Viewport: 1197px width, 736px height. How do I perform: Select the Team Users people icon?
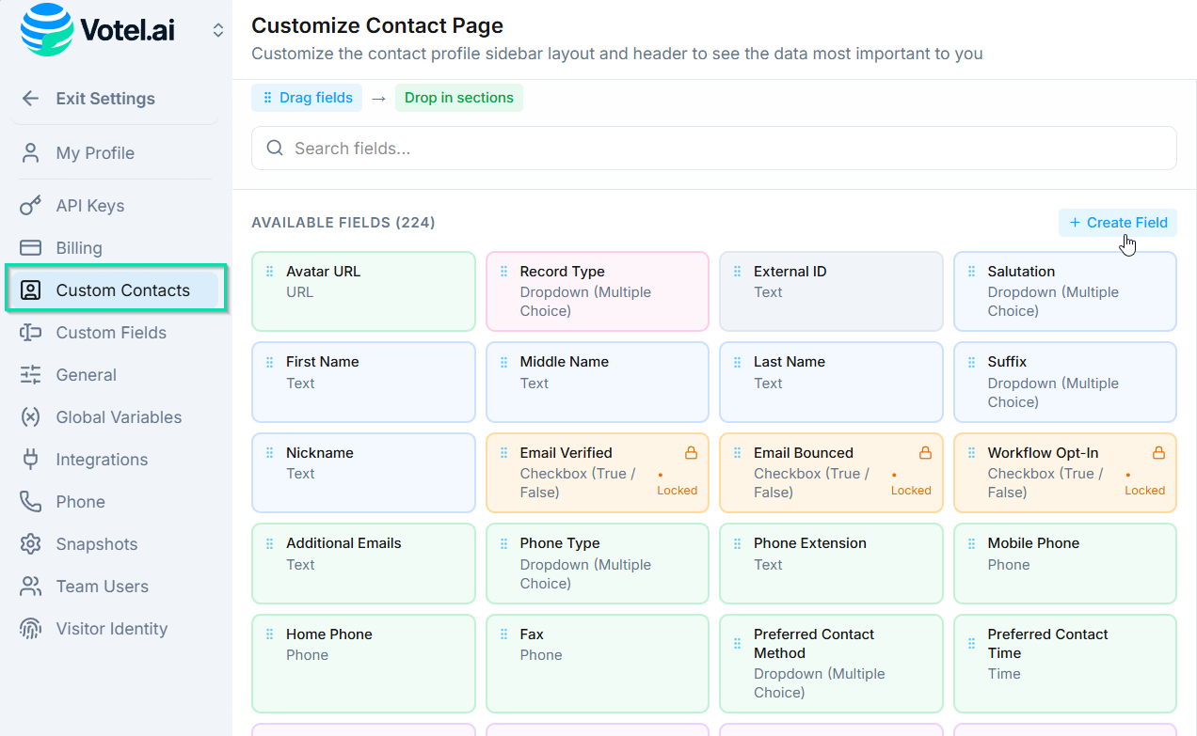pos(29,586)
